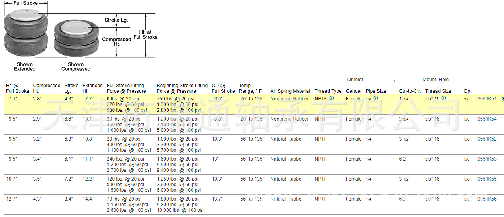
Task: Open part number 9551K56
Action: pos(487,199)
